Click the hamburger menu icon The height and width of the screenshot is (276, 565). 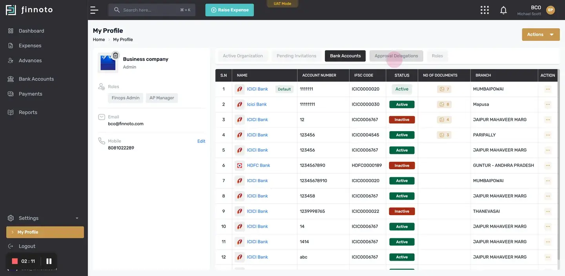[94, 10]
